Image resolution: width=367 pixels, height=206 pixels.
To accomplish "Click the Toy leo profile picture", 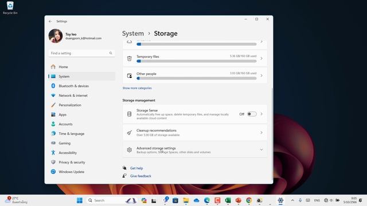I will coord(56,36).
